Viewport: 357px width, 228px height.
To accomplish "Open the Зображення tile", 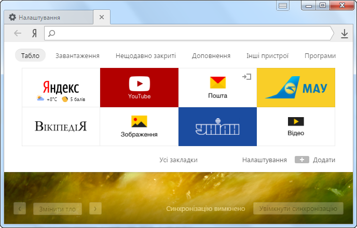I will pyautogui.click(x=140, y=126).
